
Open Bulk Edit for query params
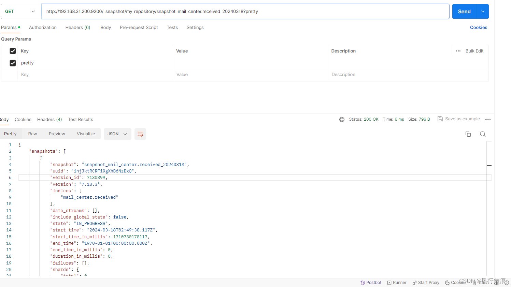point(474,51)
